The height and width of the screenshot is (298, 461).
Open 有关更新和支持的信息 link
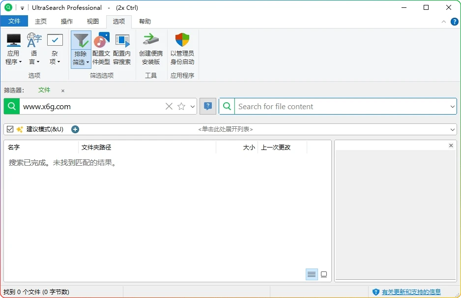pos(411,292)
